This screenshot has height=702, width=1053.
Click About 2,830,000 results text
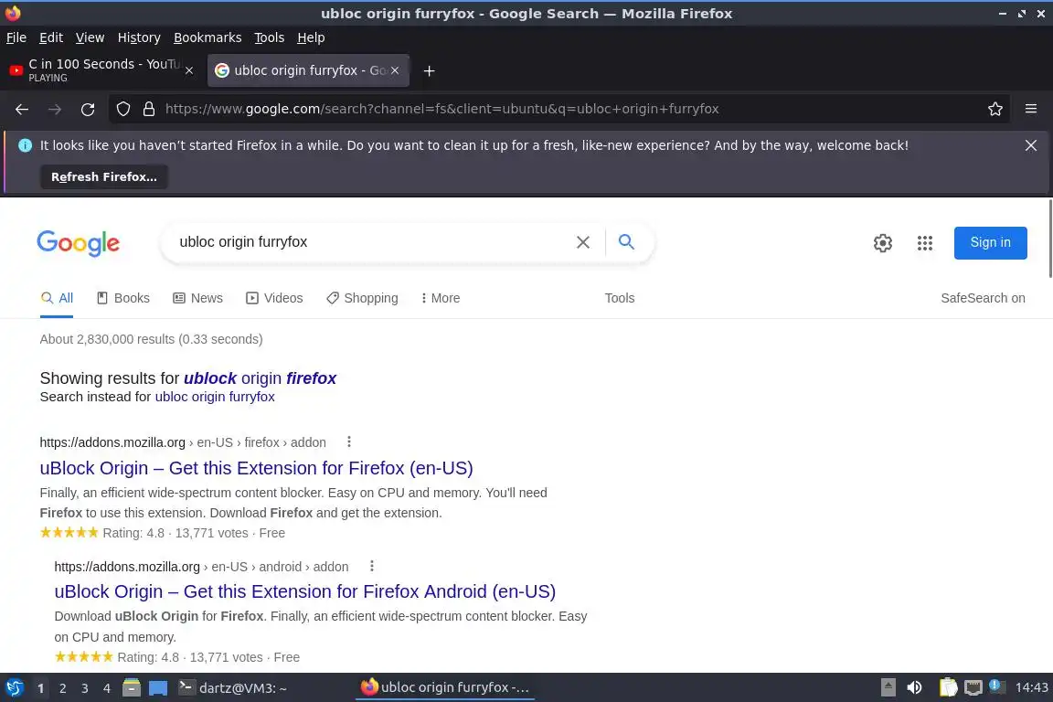[151, 339]
